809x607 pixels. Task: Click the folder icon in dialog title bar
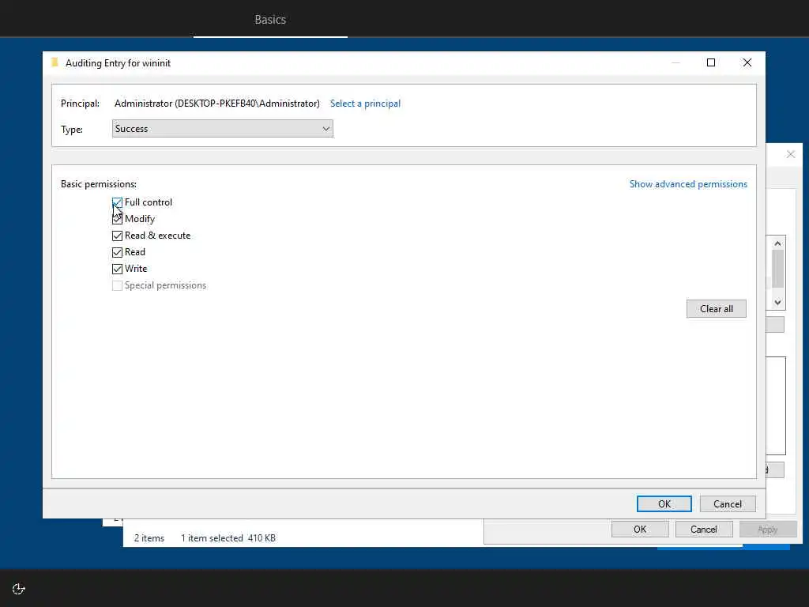[x=55, y=62]
